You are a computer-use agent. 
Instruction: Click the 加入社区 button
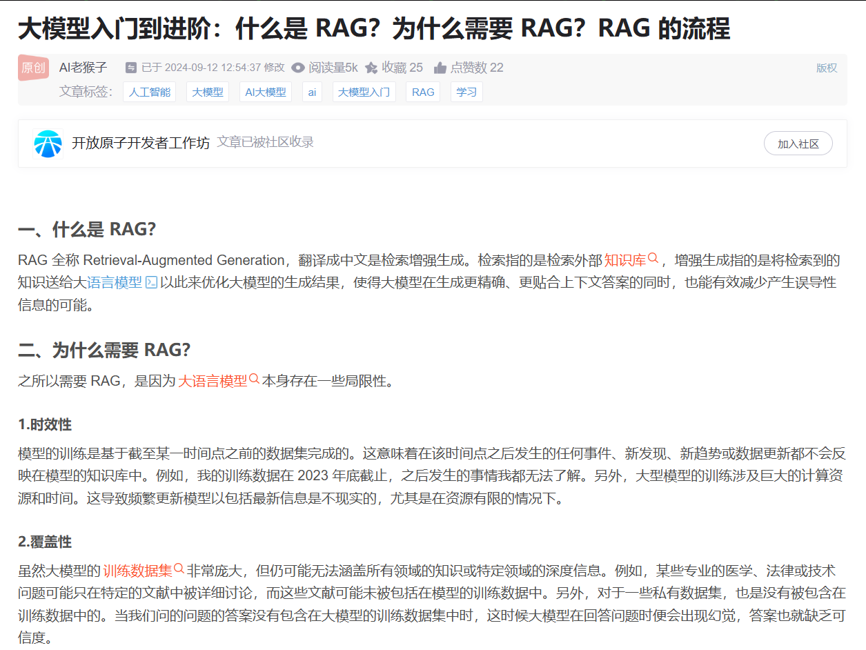798,144
